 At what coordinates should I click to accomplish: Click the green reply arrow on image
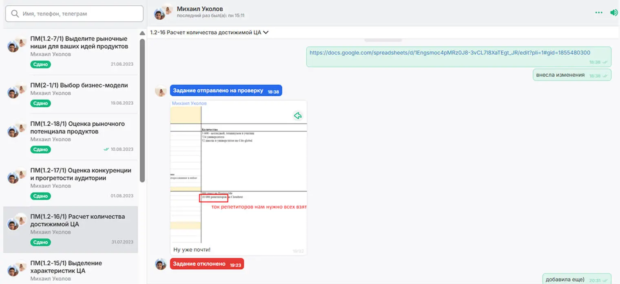(x=298, y=116)
